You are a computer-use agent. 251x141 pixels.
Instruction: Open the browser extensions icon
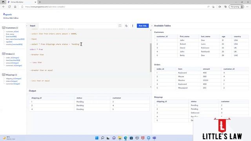tap(220, 7)
